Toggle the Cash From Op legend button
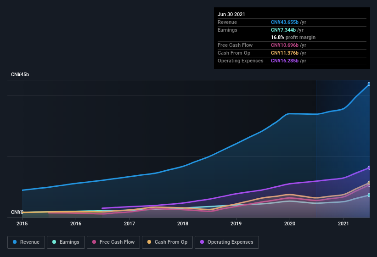This screenshot has width=377, height=257. coord(167,242)
